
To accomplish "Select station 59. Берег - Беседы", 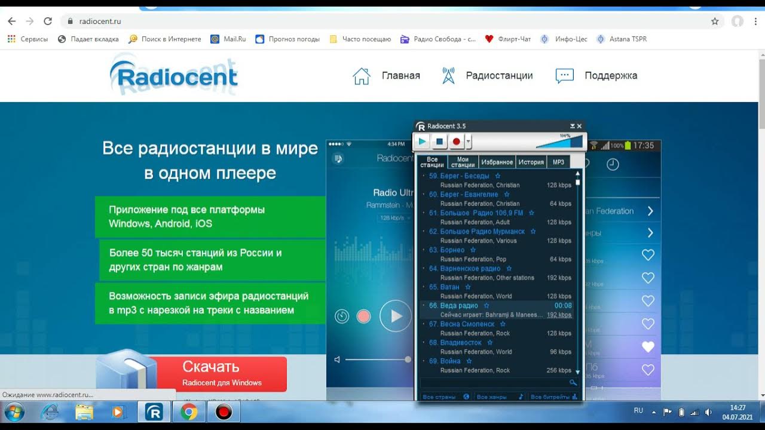I will 497,180.
